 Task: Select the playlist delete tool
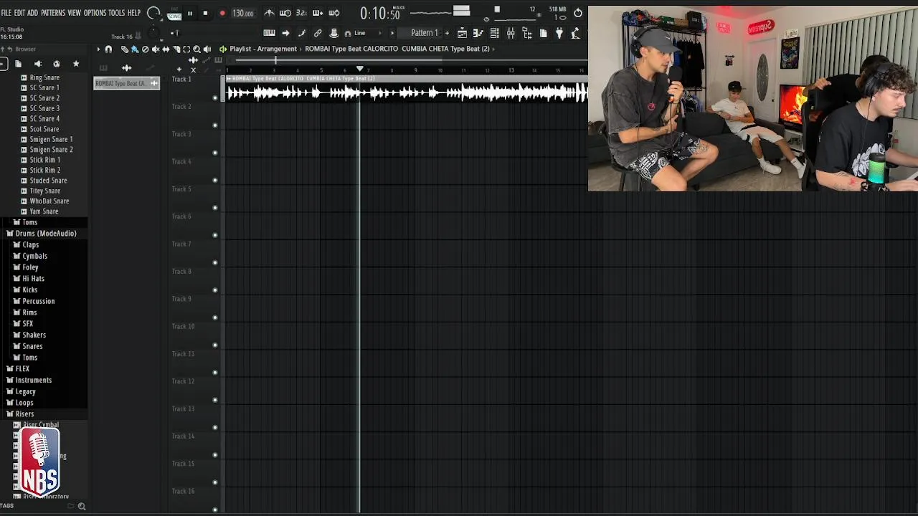pos(145,49)
